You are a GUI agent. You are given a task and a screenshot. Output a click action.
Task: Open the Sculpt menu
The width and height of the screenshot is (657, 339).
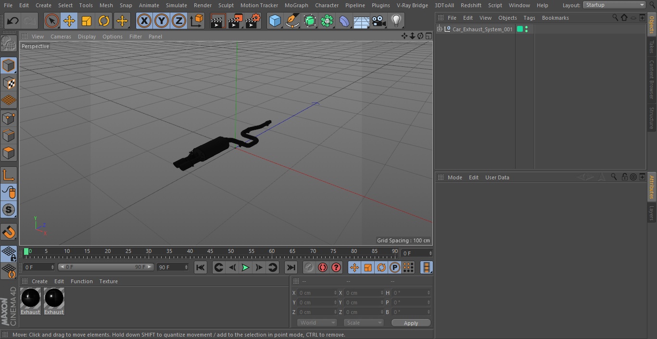point(226,5)
